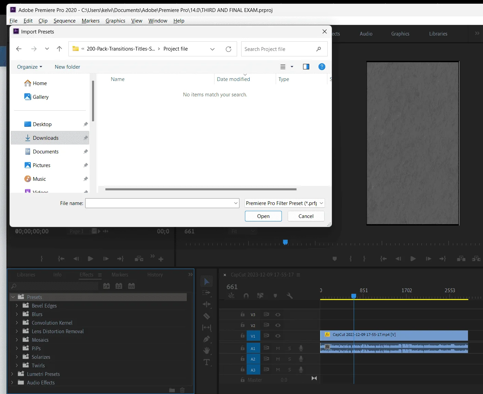Image resolution: width=483 pixels, height=394 pixels.
Task: Expand the Blurs preset folder
Action: pos(17,314)
